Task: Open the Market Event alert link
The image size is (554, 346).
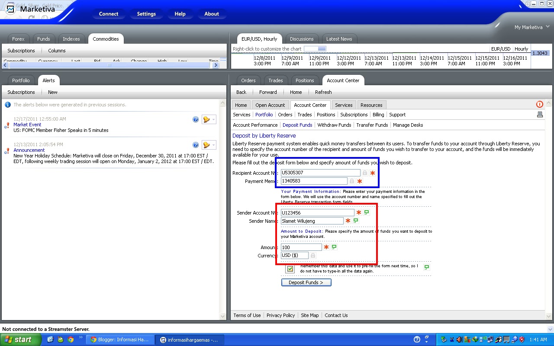Action: point(27,125)
